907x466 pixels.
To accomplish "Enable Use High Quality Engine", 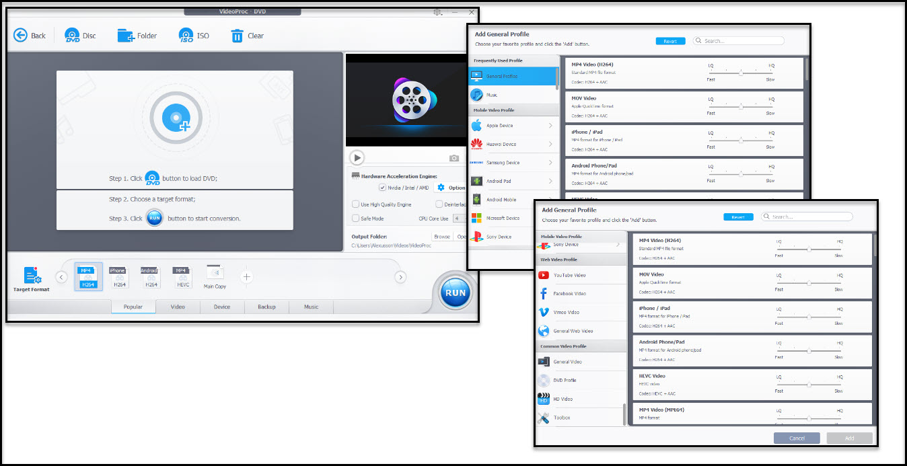I will click(356, 204).
